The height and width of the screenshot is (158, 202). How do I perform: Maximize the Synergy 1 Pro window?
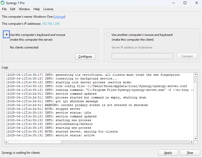click(x=185, y=3)
